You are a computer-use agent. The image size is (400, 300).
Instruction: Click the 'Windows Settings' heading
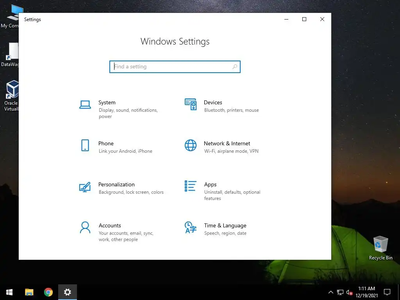click(x=175, y=41)
